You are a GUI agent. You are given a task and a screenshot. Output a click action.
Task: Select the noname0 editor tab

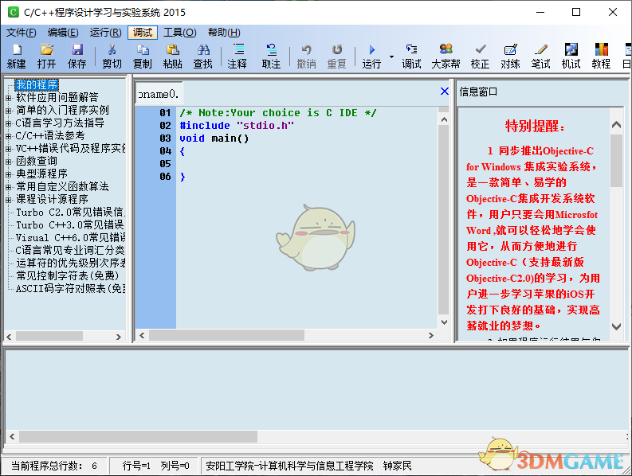pyautogui.click(x=159, y=94)
